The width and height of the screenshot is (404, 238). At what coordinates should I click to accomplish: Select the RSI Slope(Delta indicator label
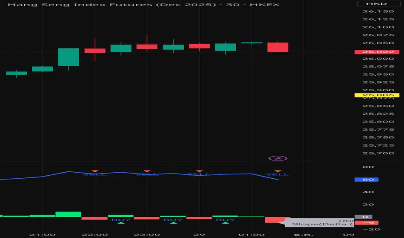click(320, 222)
